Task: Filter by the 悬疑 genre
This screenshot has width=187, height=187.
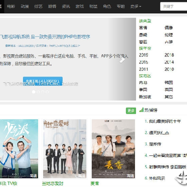Action: pyautogui.click(x=143, y=35)
